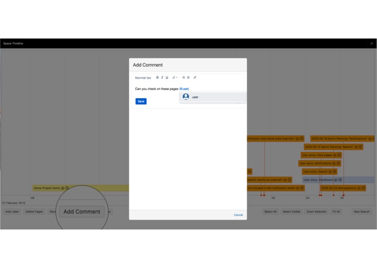Open the Normal text style dropdown
377x268 pixels.
(x=143, y=78)
